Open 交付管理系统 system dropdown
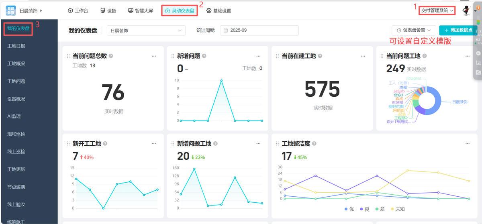The width and height of the screenshot is (482, 224). tap(437, 10)
